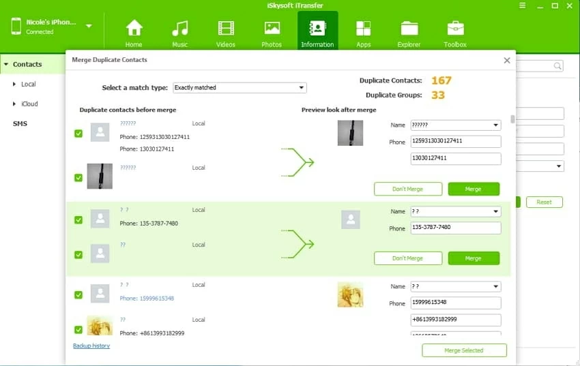This screenshot has width=580, height=366.
Task: Uncheck the contact with phone 15999615348
Action: point(78,295)
